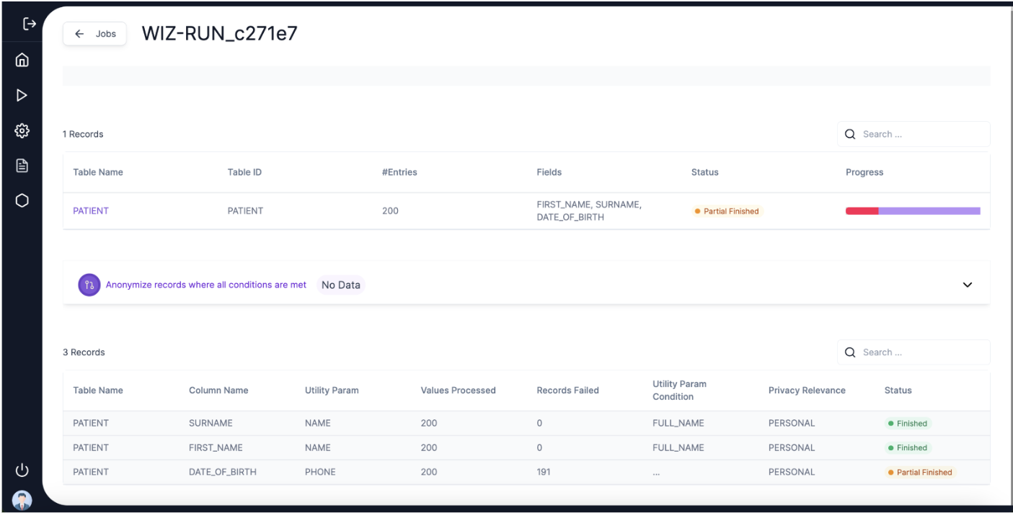Click the purple anonymize conditions icon
The image size is (1013, 513).
coord(89,285)
